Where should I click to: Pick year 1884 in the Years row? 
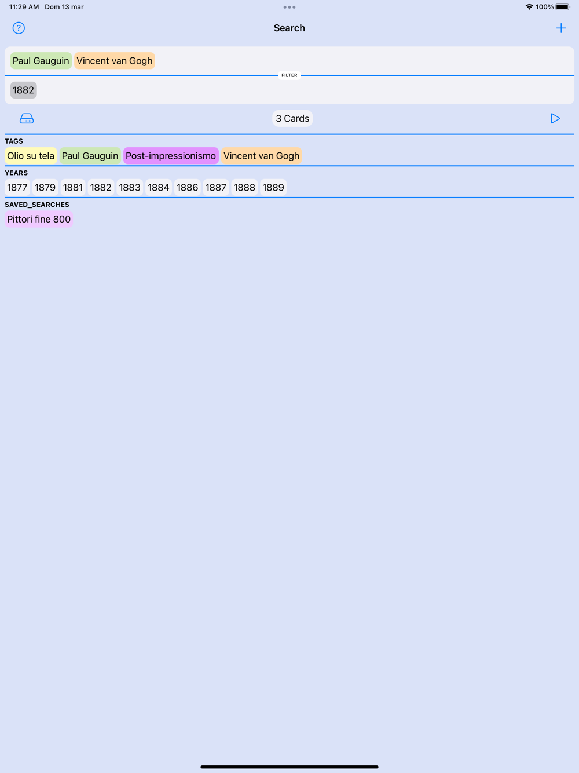click(159, 187)
